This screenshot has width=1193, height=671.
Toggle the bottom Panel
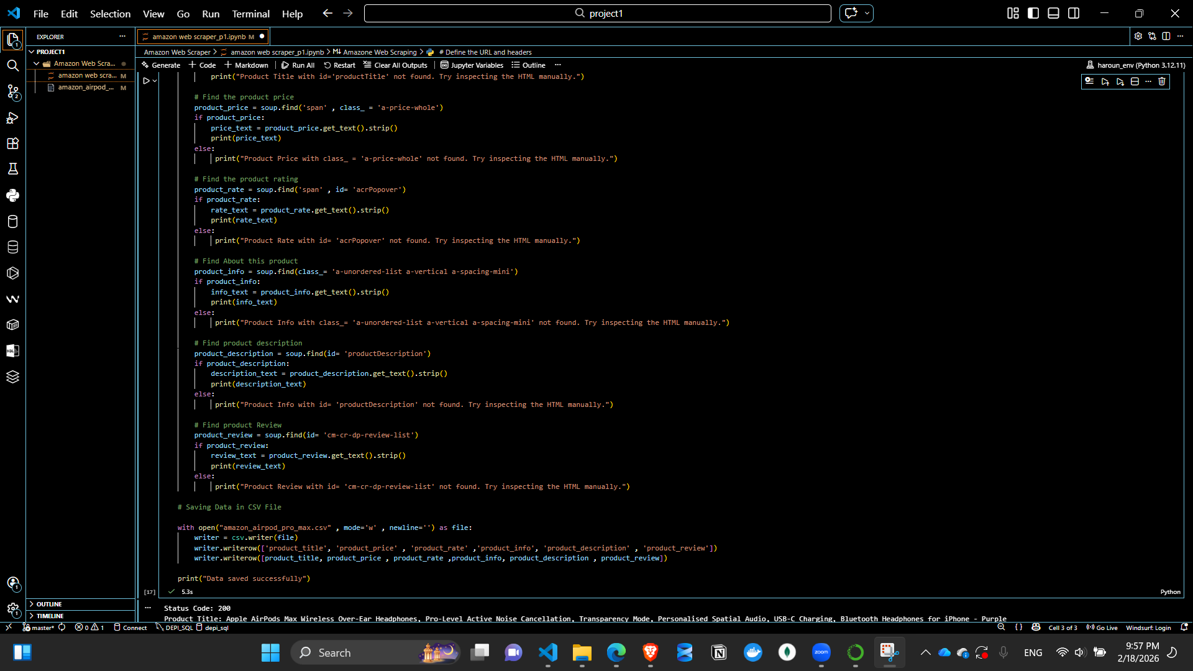[x=1053, y=13]
